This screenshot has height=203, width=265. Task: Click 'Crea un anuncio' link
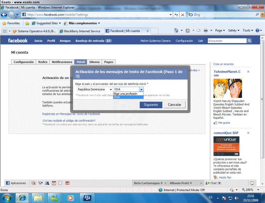point(223,64)
